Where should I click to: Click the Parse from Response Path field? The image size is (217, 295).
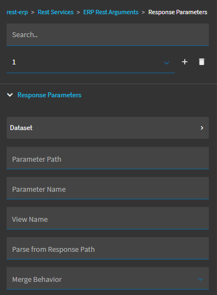(108, 249)
